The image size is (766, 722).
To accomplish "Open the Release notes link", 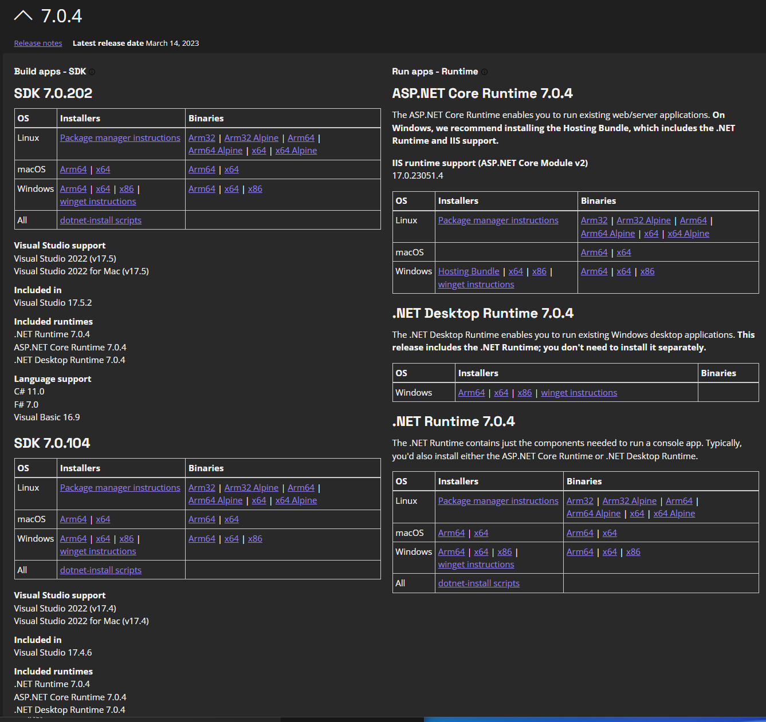I will click(x=38, y=43).
